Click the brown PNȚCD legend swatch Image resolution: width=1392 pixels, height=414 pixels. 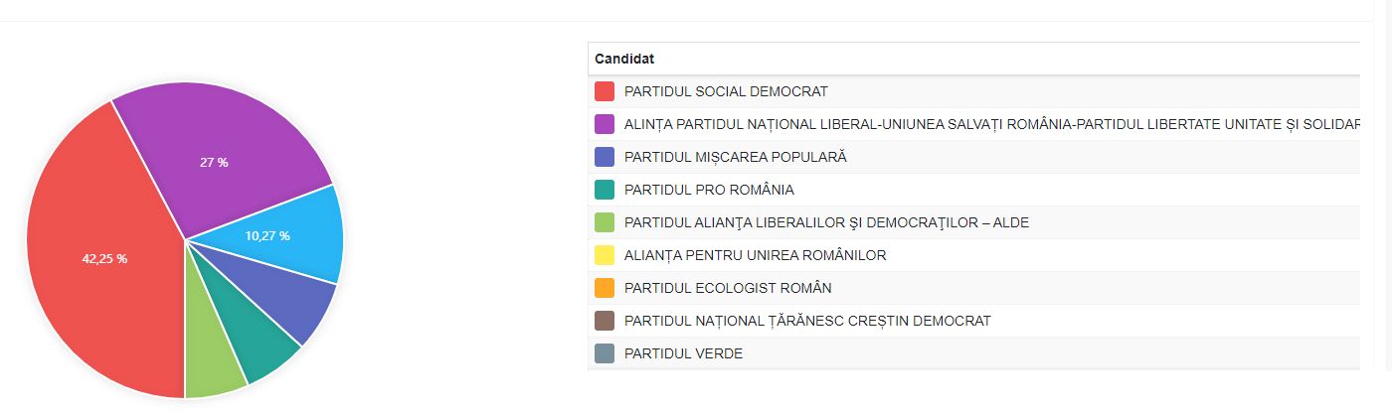tap(605, 321)
